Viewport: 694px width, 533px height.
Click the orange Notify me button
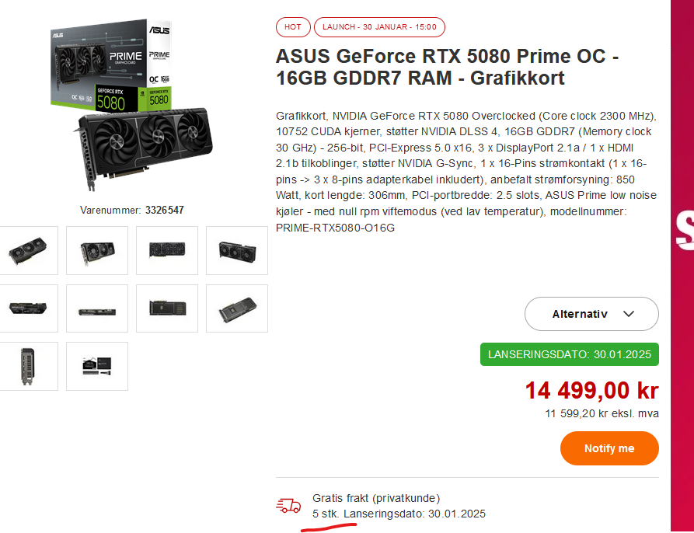pyautogui.click(x=609, y=448)
